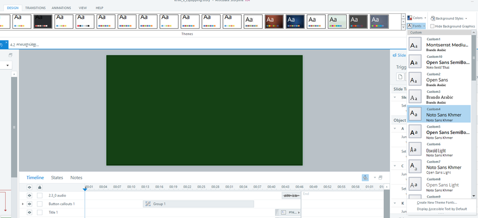Collapse the theme Fonts dropdown button
The image size is (478, 218).
point(415,26)
